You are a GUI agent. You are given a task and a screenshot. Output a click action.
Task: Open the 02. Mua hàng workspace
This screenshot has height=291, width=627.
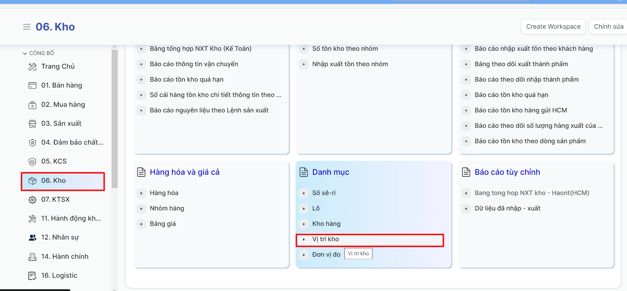pos(63,105)
